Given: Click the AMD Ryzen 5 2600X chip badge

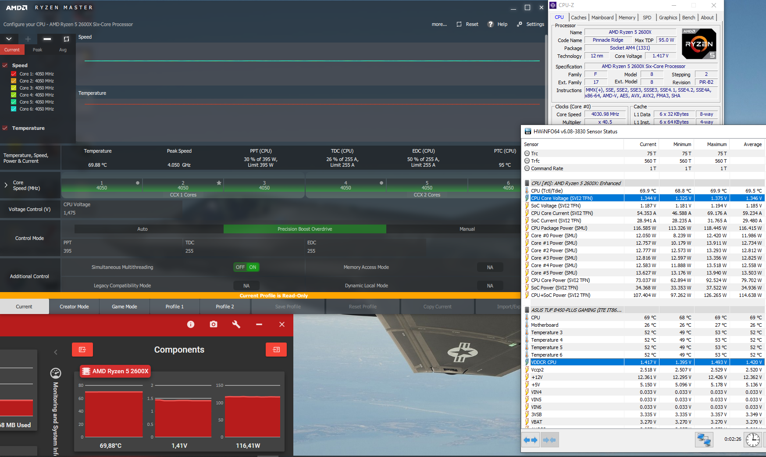Looking at the screenshot, I should (116, 371).
